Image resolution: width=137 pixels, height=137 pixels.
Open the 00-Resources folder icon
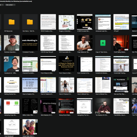pyautogui.click(x=12, y=22)
